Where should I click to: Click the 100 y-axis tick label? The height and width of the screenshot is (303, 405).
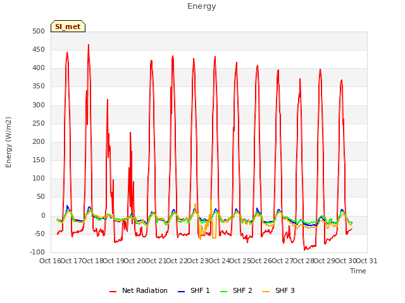click(x=39, y=179)
